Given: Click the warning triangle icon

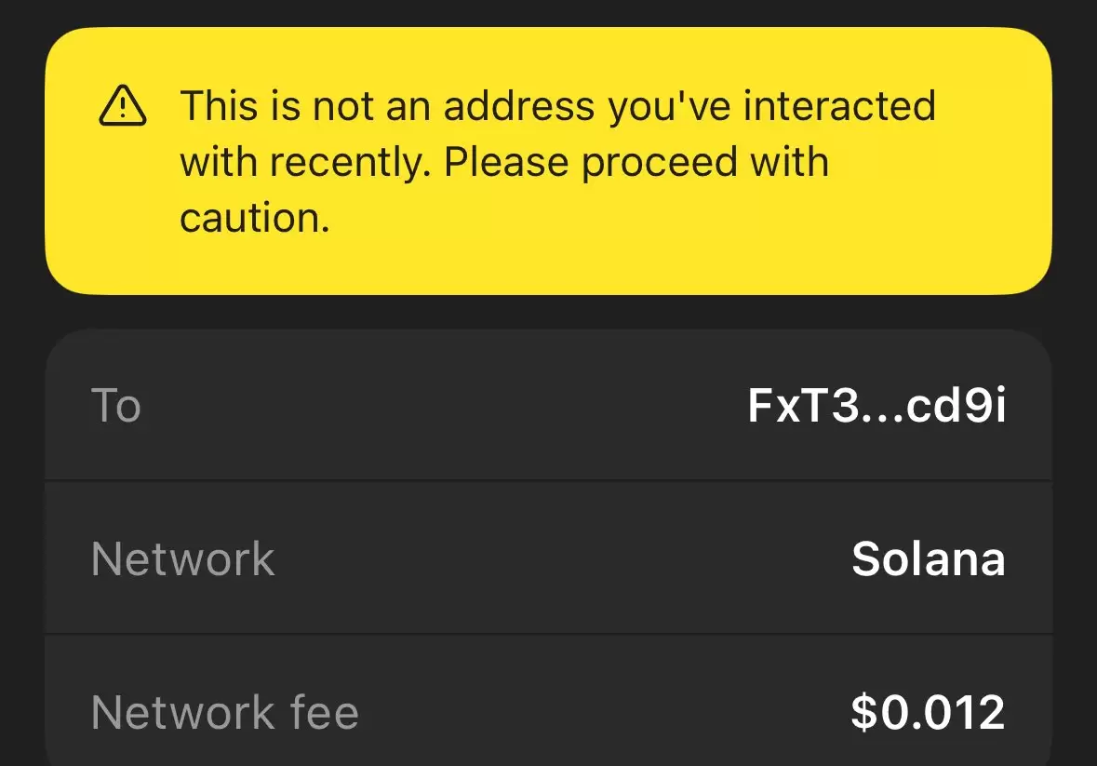Looking at the screenshot, I should [123, 105].
